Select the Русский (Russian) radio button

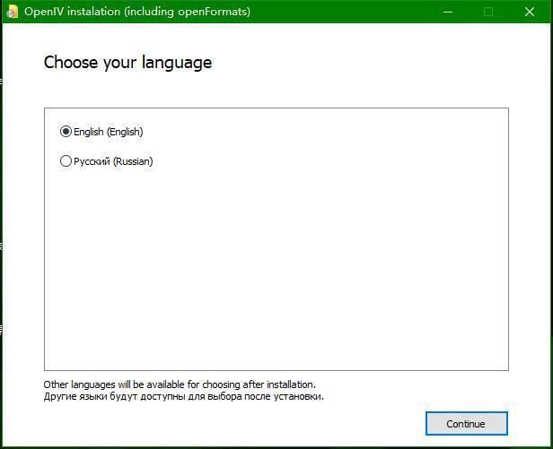(66, 161)
